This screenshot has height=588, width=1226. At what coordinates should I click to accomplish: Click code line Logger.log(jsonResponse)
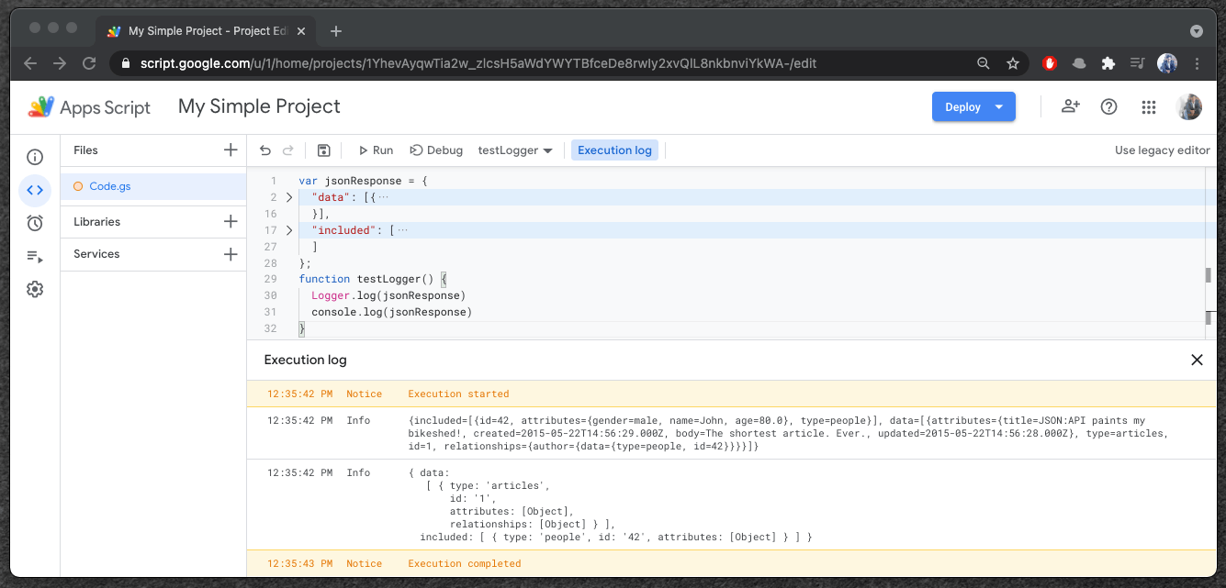tap(388, 295)
